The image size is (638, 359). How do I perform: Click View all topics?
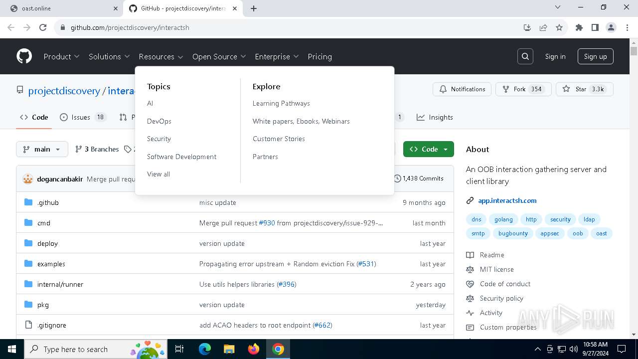pyautogui.click(x=159, y=174)
